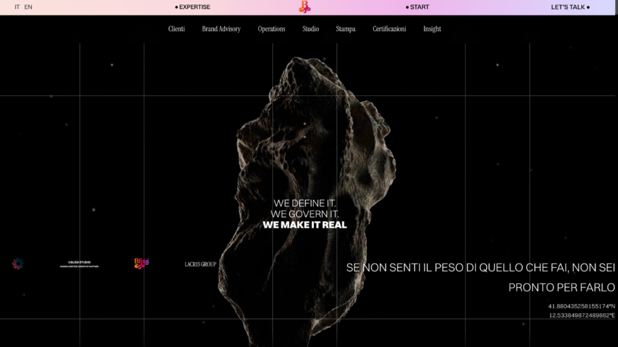This screenshot has height=347, width=618.
Task: Click the Lacris Group logo
Action: click(x=200, y=264)
